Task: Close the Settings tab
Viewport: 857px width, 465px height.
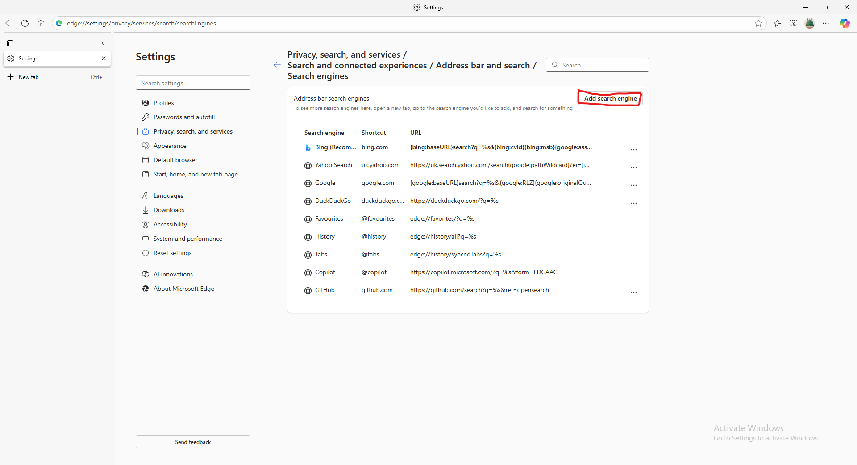Action: click(x=104, y=59)
